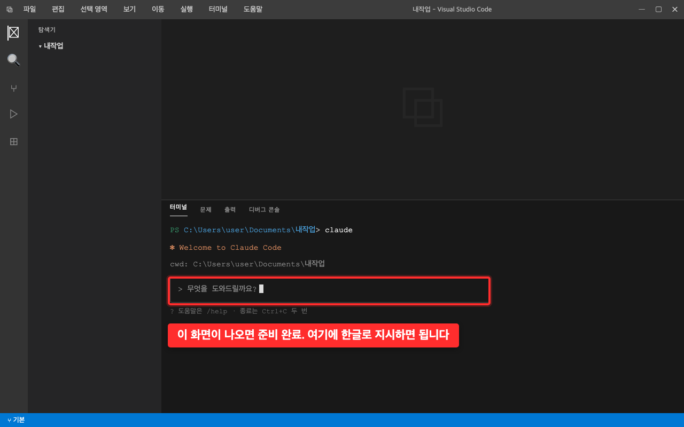Open the 실행 menu

pos(186,9)
